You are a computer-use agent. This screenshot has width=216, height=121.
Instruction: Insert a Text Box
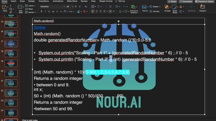(x=155, y=11)
